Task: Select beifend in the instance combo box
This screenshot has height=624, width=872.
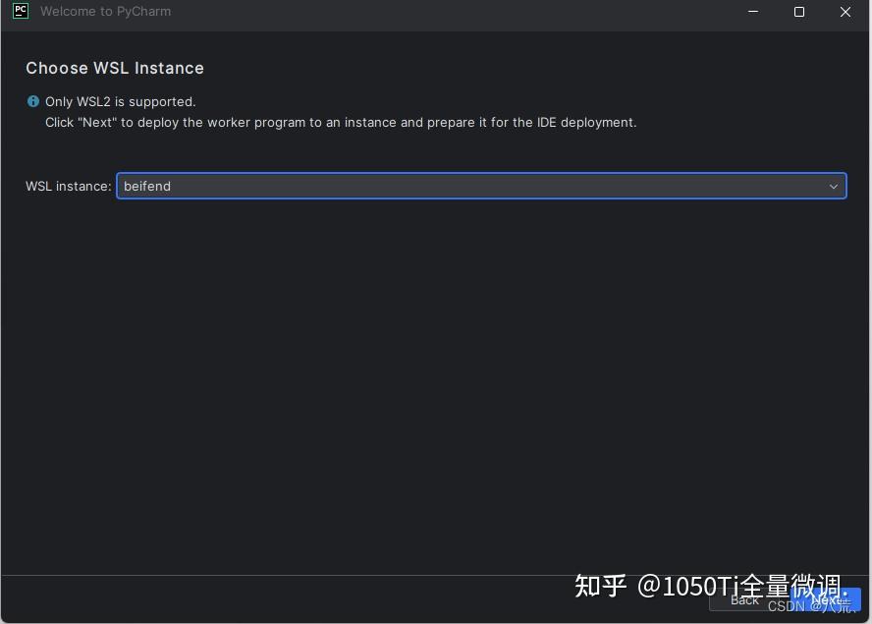Action: coord(481,186)
